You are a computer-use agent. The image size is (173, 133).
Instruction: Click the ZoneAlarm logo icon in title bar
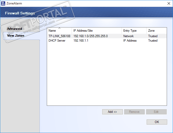click(3, 3)
